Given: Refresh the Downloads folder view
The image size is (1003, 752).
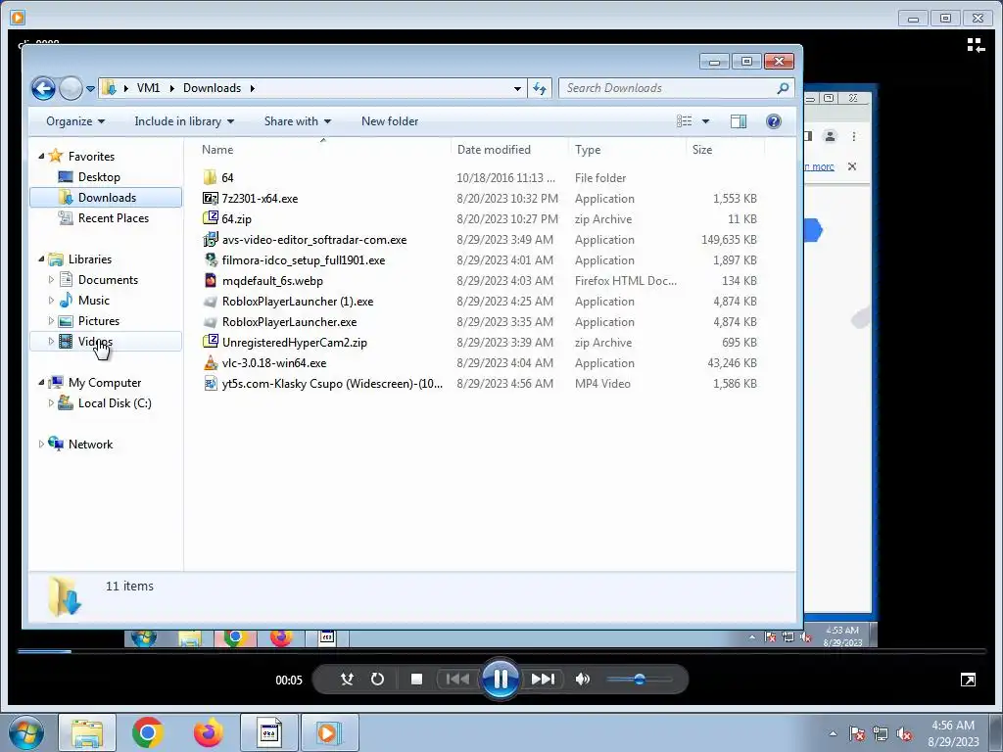Looking at the screenshot, I should pos(540,88).
